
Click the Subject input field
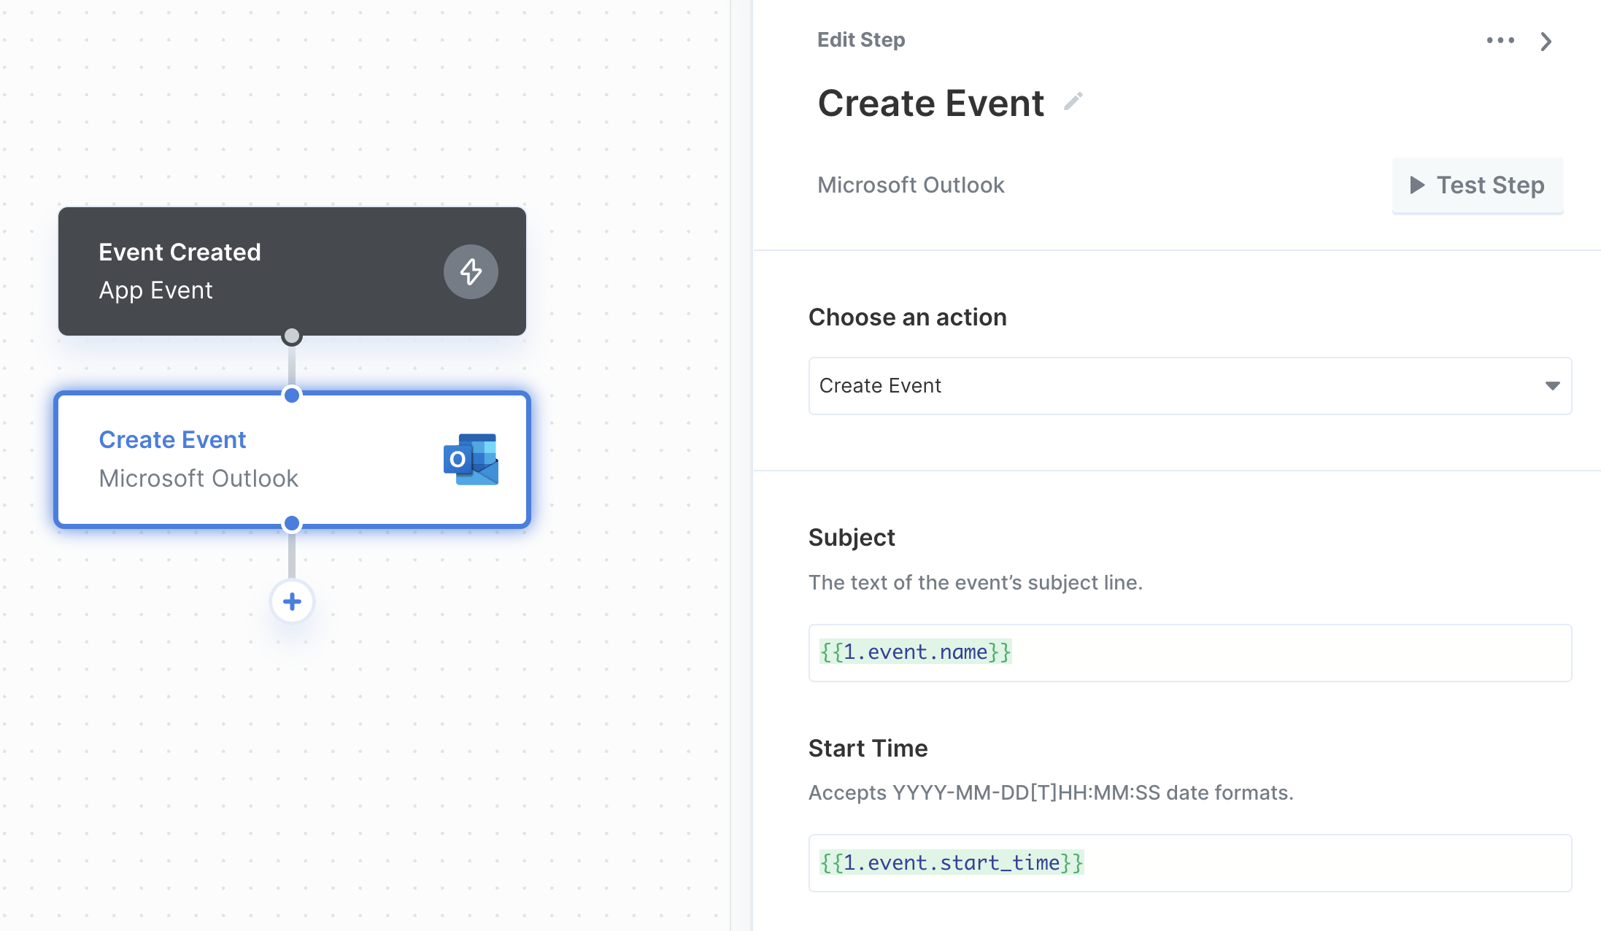pos(1189,653)
